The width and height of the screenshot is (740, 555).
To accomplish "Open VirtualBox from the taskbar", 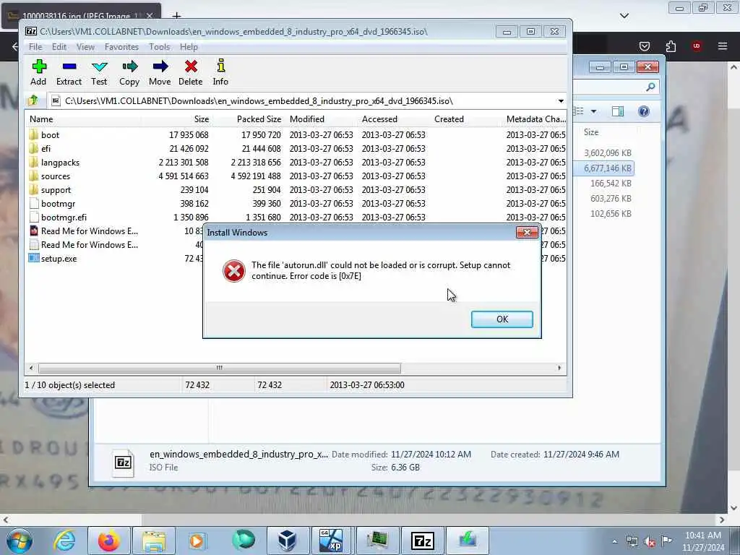I will pos(287,541).
